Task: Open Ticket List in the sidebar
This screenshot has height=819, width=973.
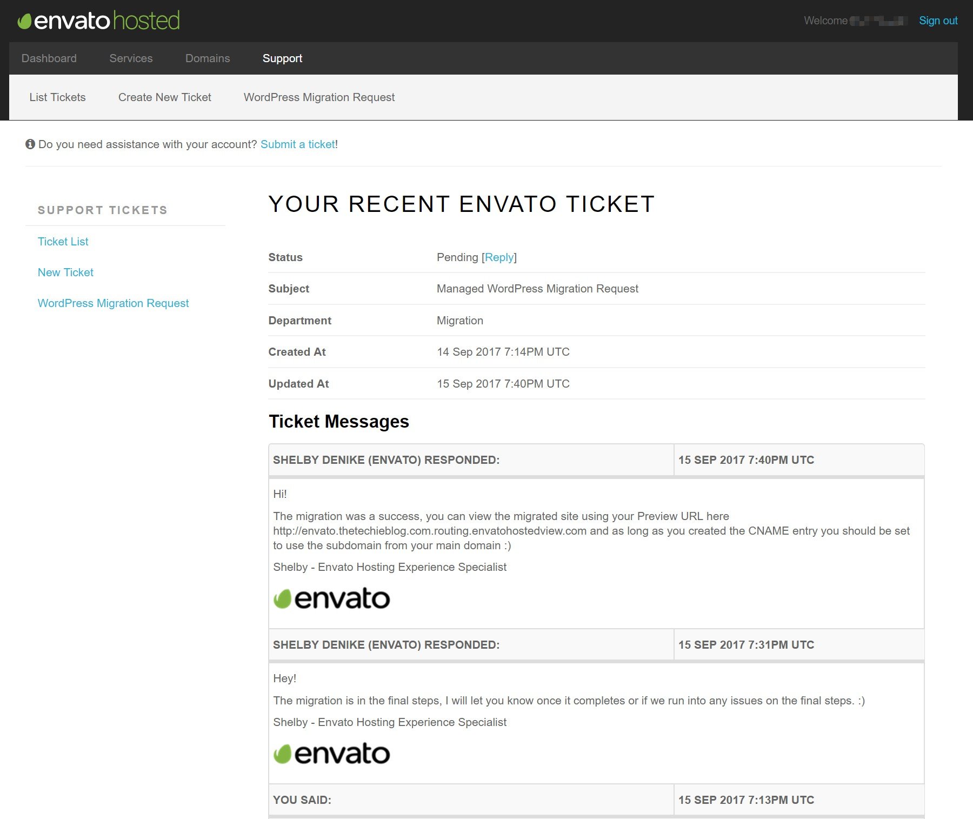Action: 63,242
